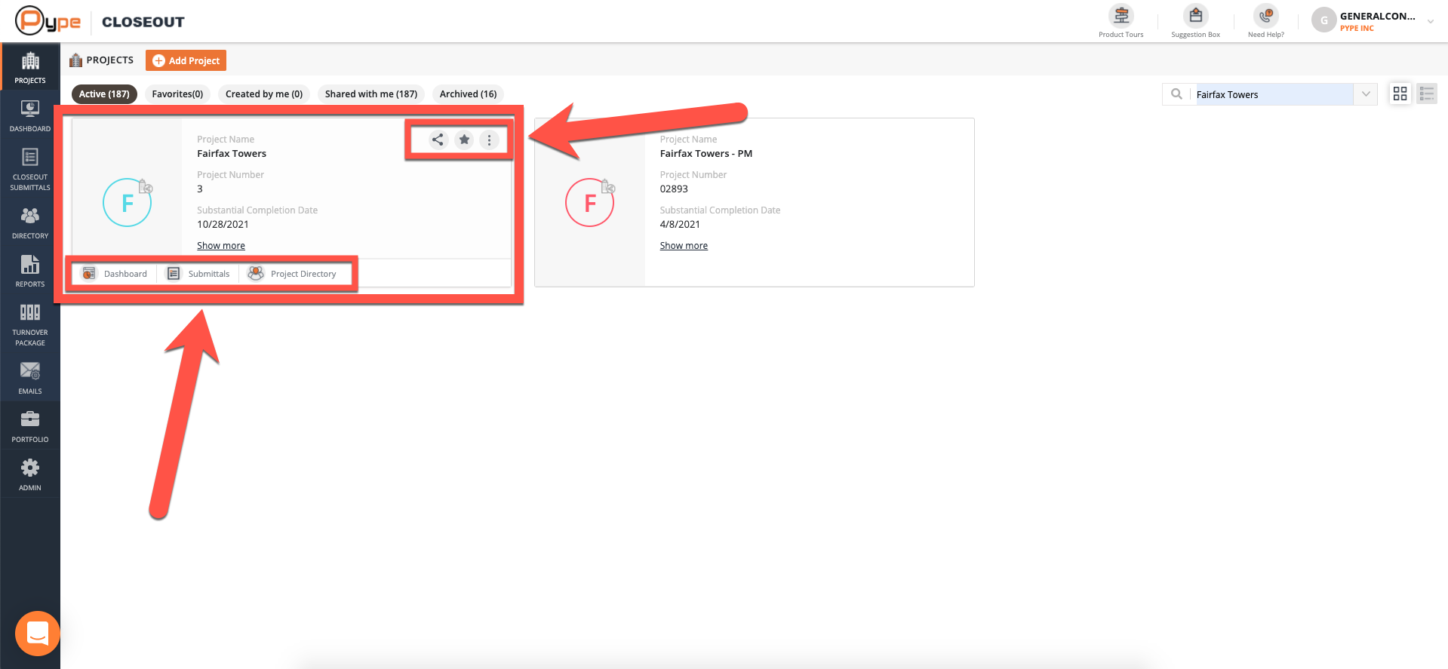Click the project search input field

1274,94
